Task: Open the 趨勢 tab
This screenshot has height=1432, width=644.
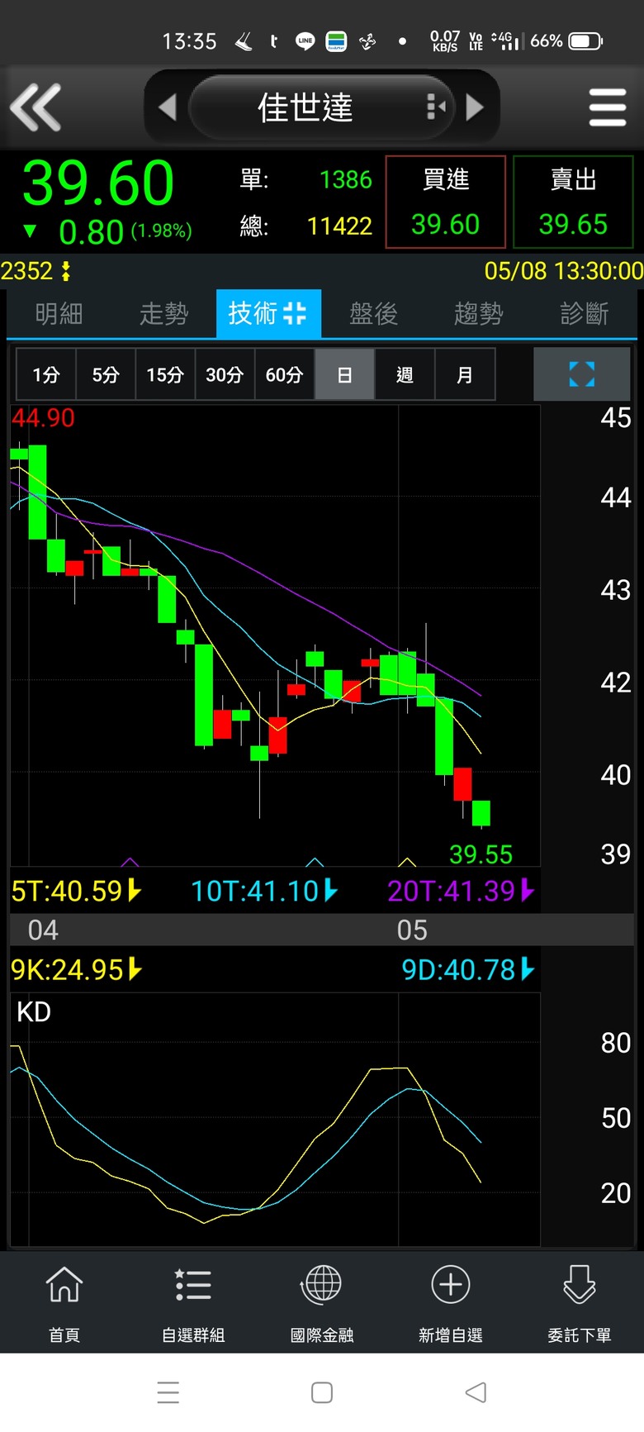Action: (x=478, y=313)
